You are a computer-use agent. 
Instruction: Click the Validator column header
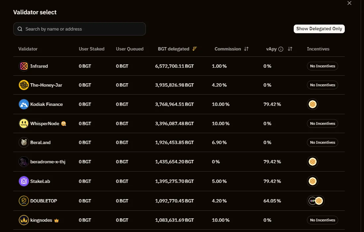[28, 49]
